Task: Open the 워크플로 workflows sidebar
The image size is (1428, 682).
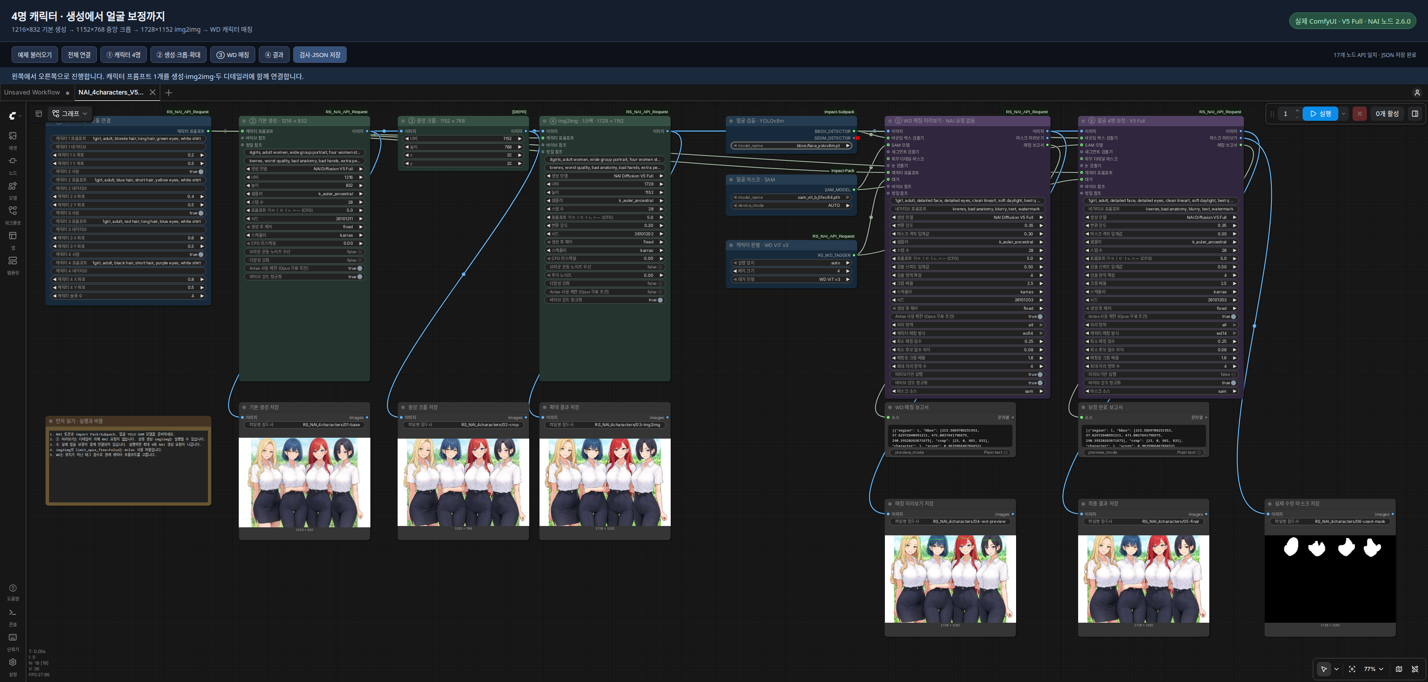Action: click(x=13, y=215)
